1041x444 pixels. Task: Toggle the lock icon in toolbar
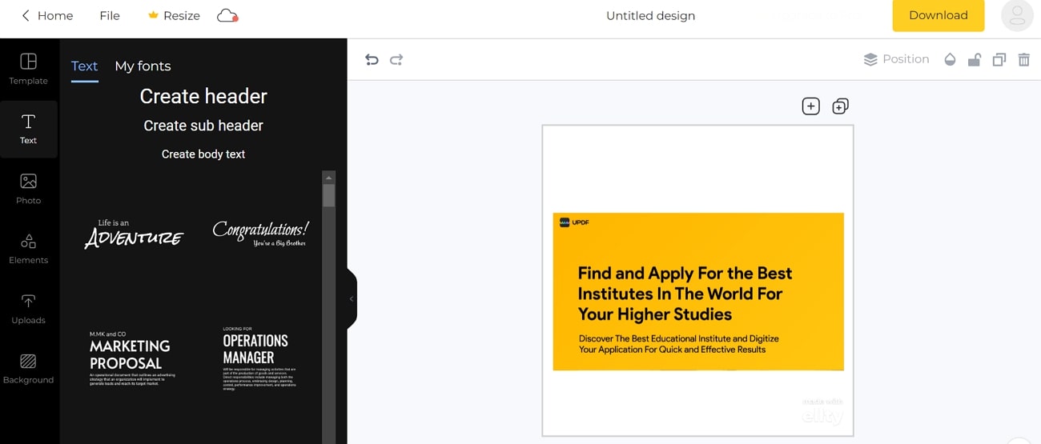pyautogui.click(x=974, y=59)
